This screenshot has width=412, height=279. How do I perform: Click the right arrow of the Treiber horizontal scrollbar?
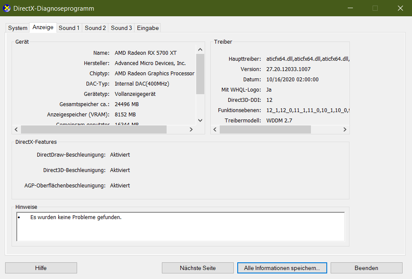[345, 129]
